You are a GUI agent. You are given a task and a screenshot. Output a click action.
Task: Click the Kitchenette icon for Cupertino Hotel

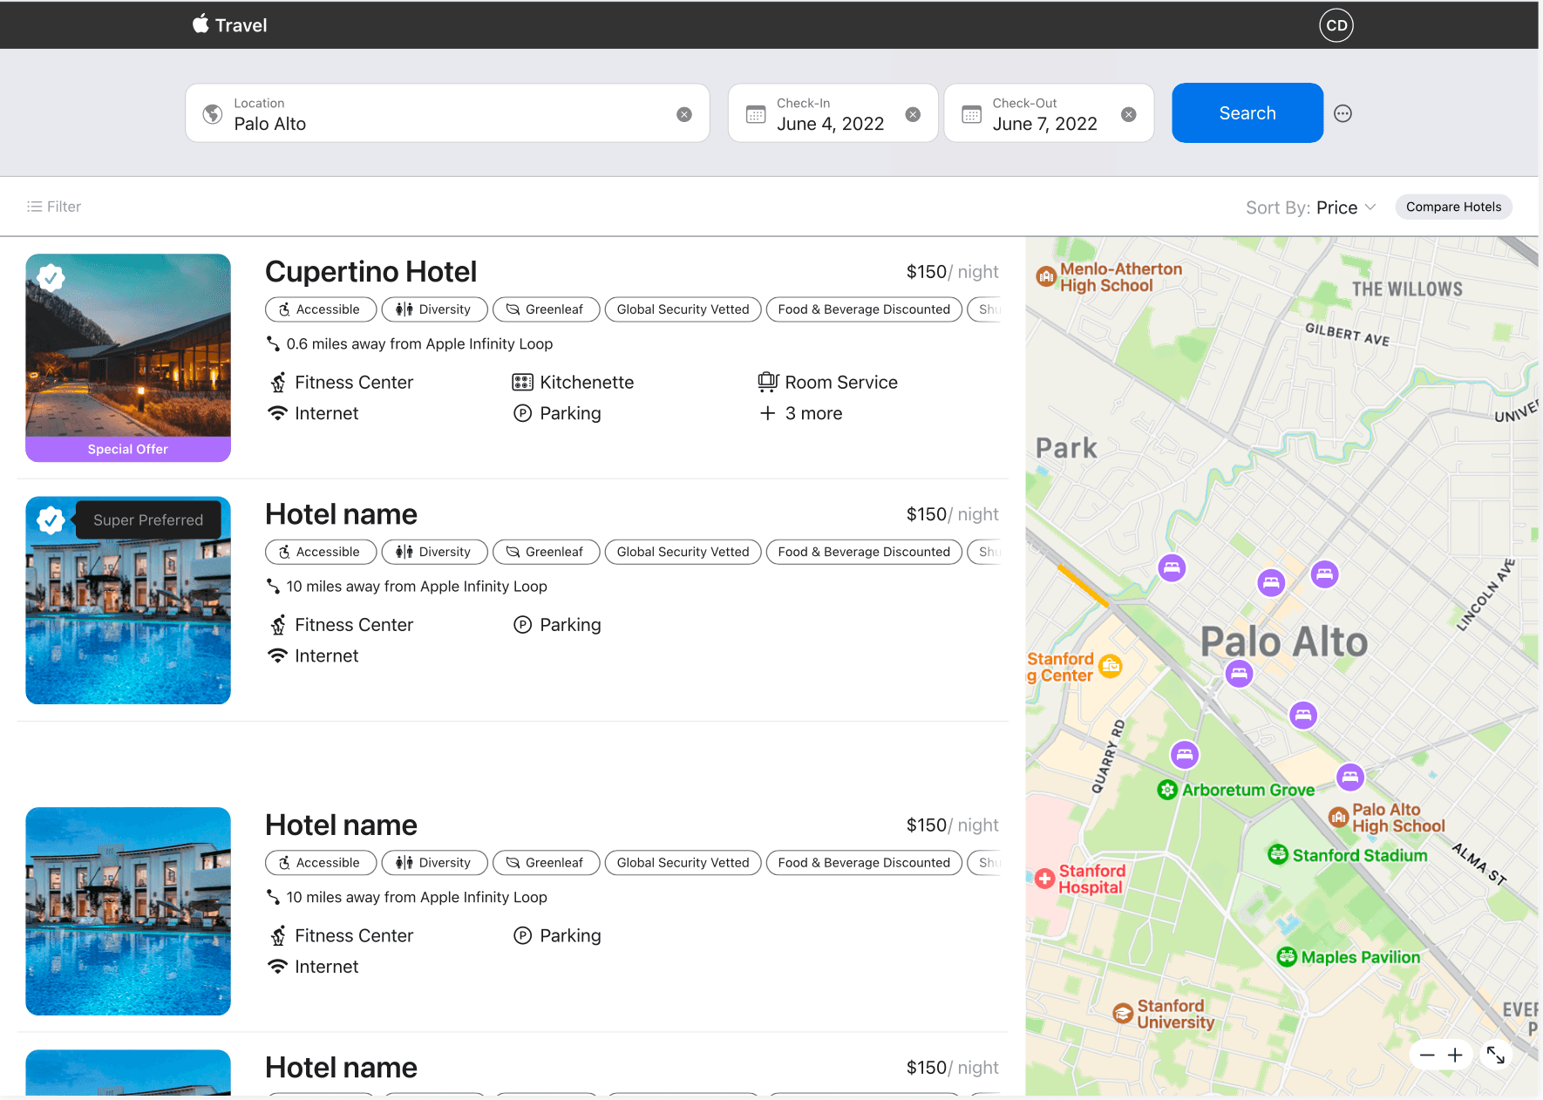click(x=522, y=383)
